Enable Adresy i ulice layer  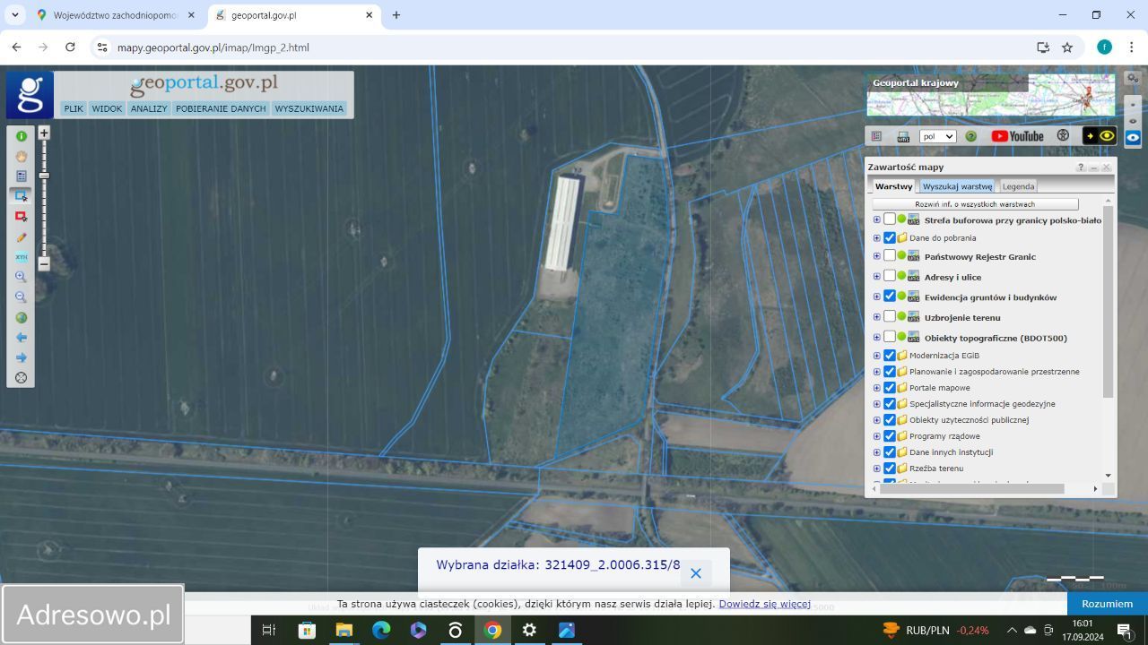[x=890, y=277]
